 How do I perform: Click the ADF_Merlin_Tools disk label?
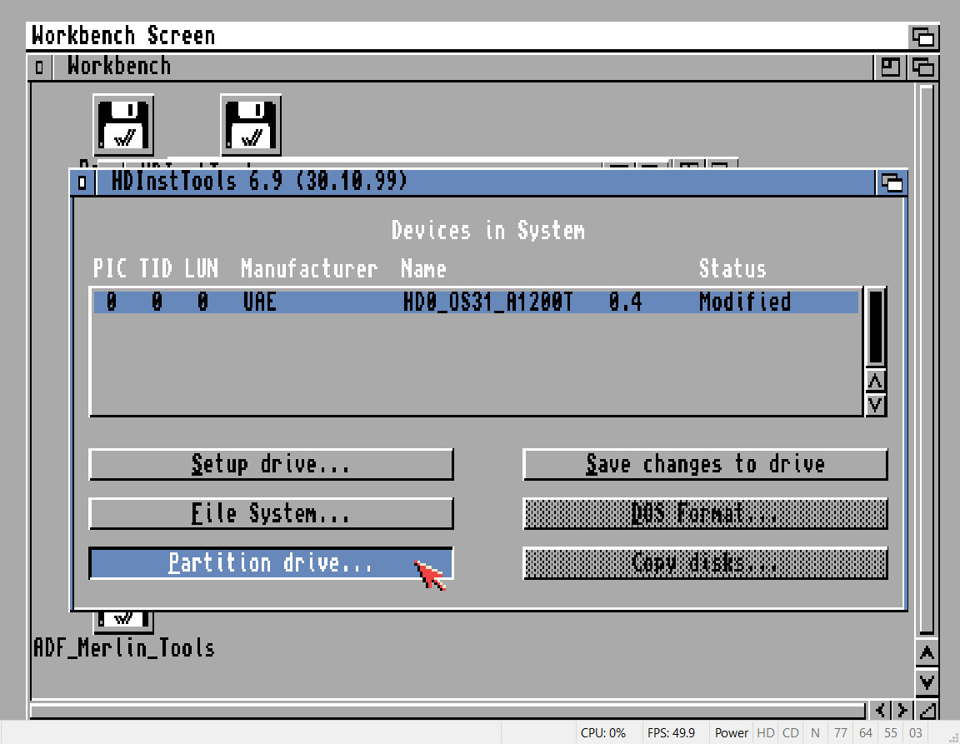pyautogui.click(x=124, y=648)
